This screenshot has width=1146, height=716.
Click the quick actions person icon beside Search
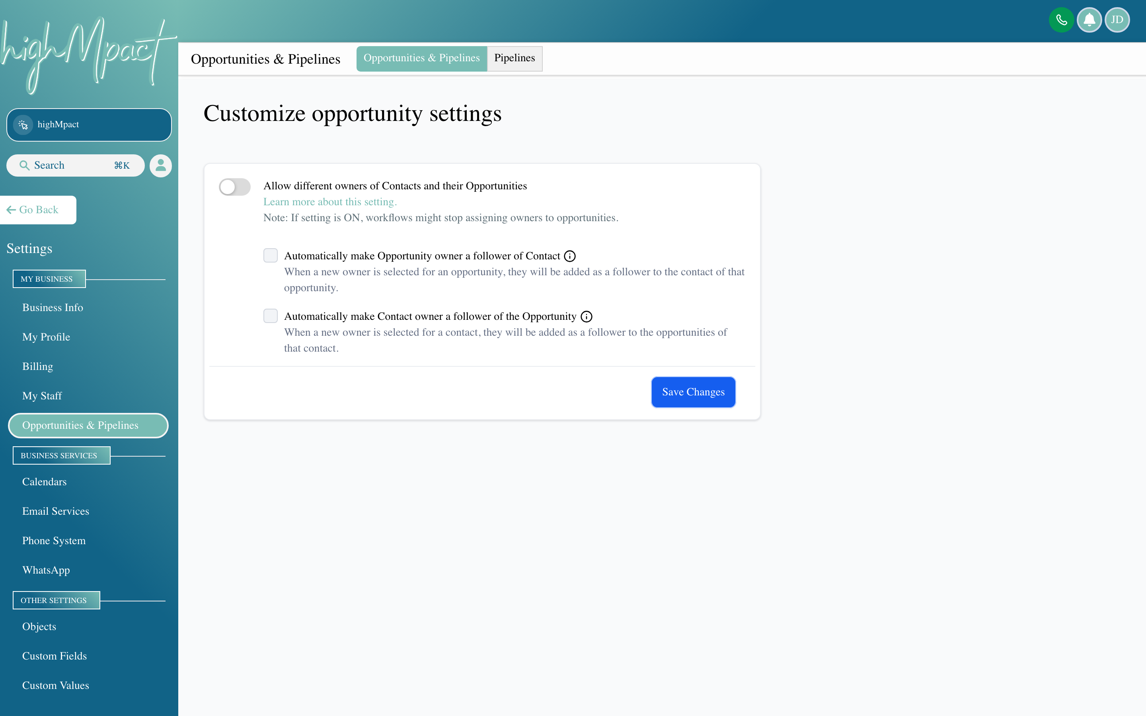point(160,165)
